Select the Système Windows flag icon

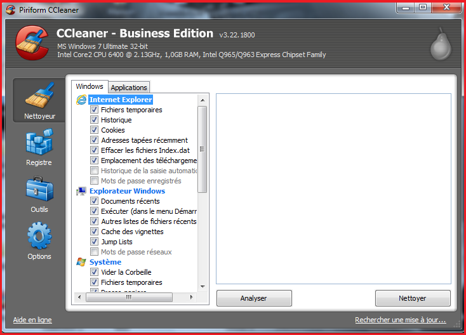click(81, 262)
